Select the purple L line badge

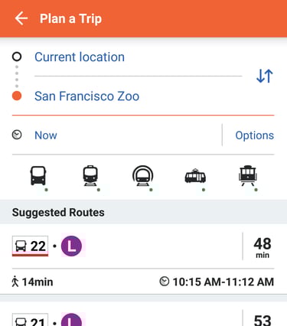71,246
